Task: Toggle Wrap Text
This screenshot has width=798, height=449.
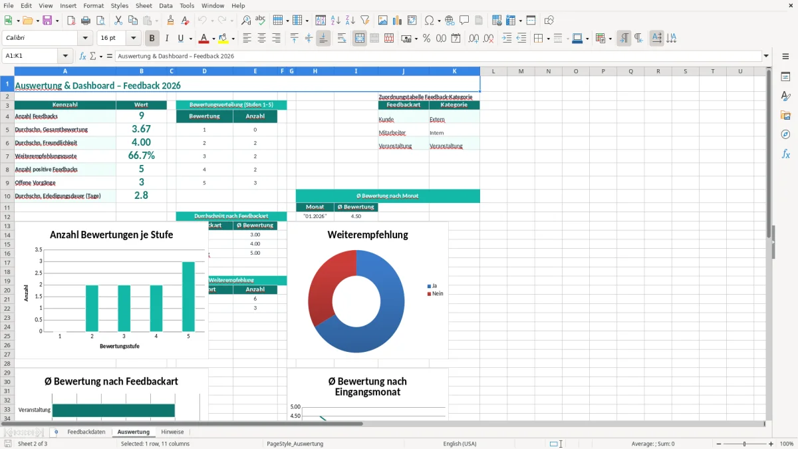Action: click(342, 39)
